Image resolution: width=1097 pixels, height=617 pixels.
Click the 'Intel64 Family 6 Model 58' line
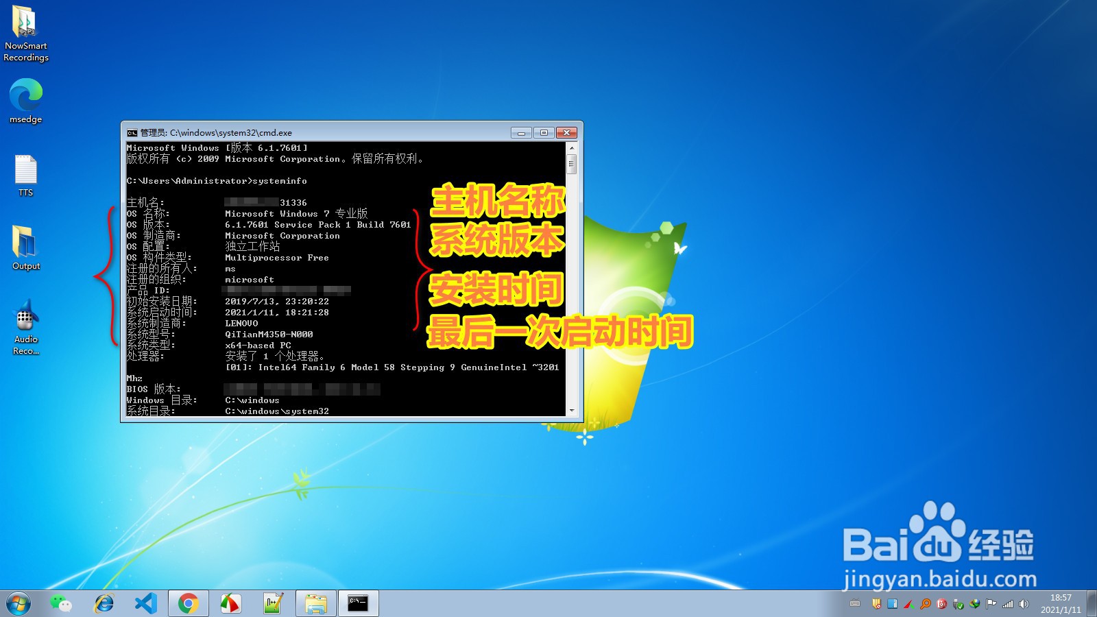click(392, 367)
